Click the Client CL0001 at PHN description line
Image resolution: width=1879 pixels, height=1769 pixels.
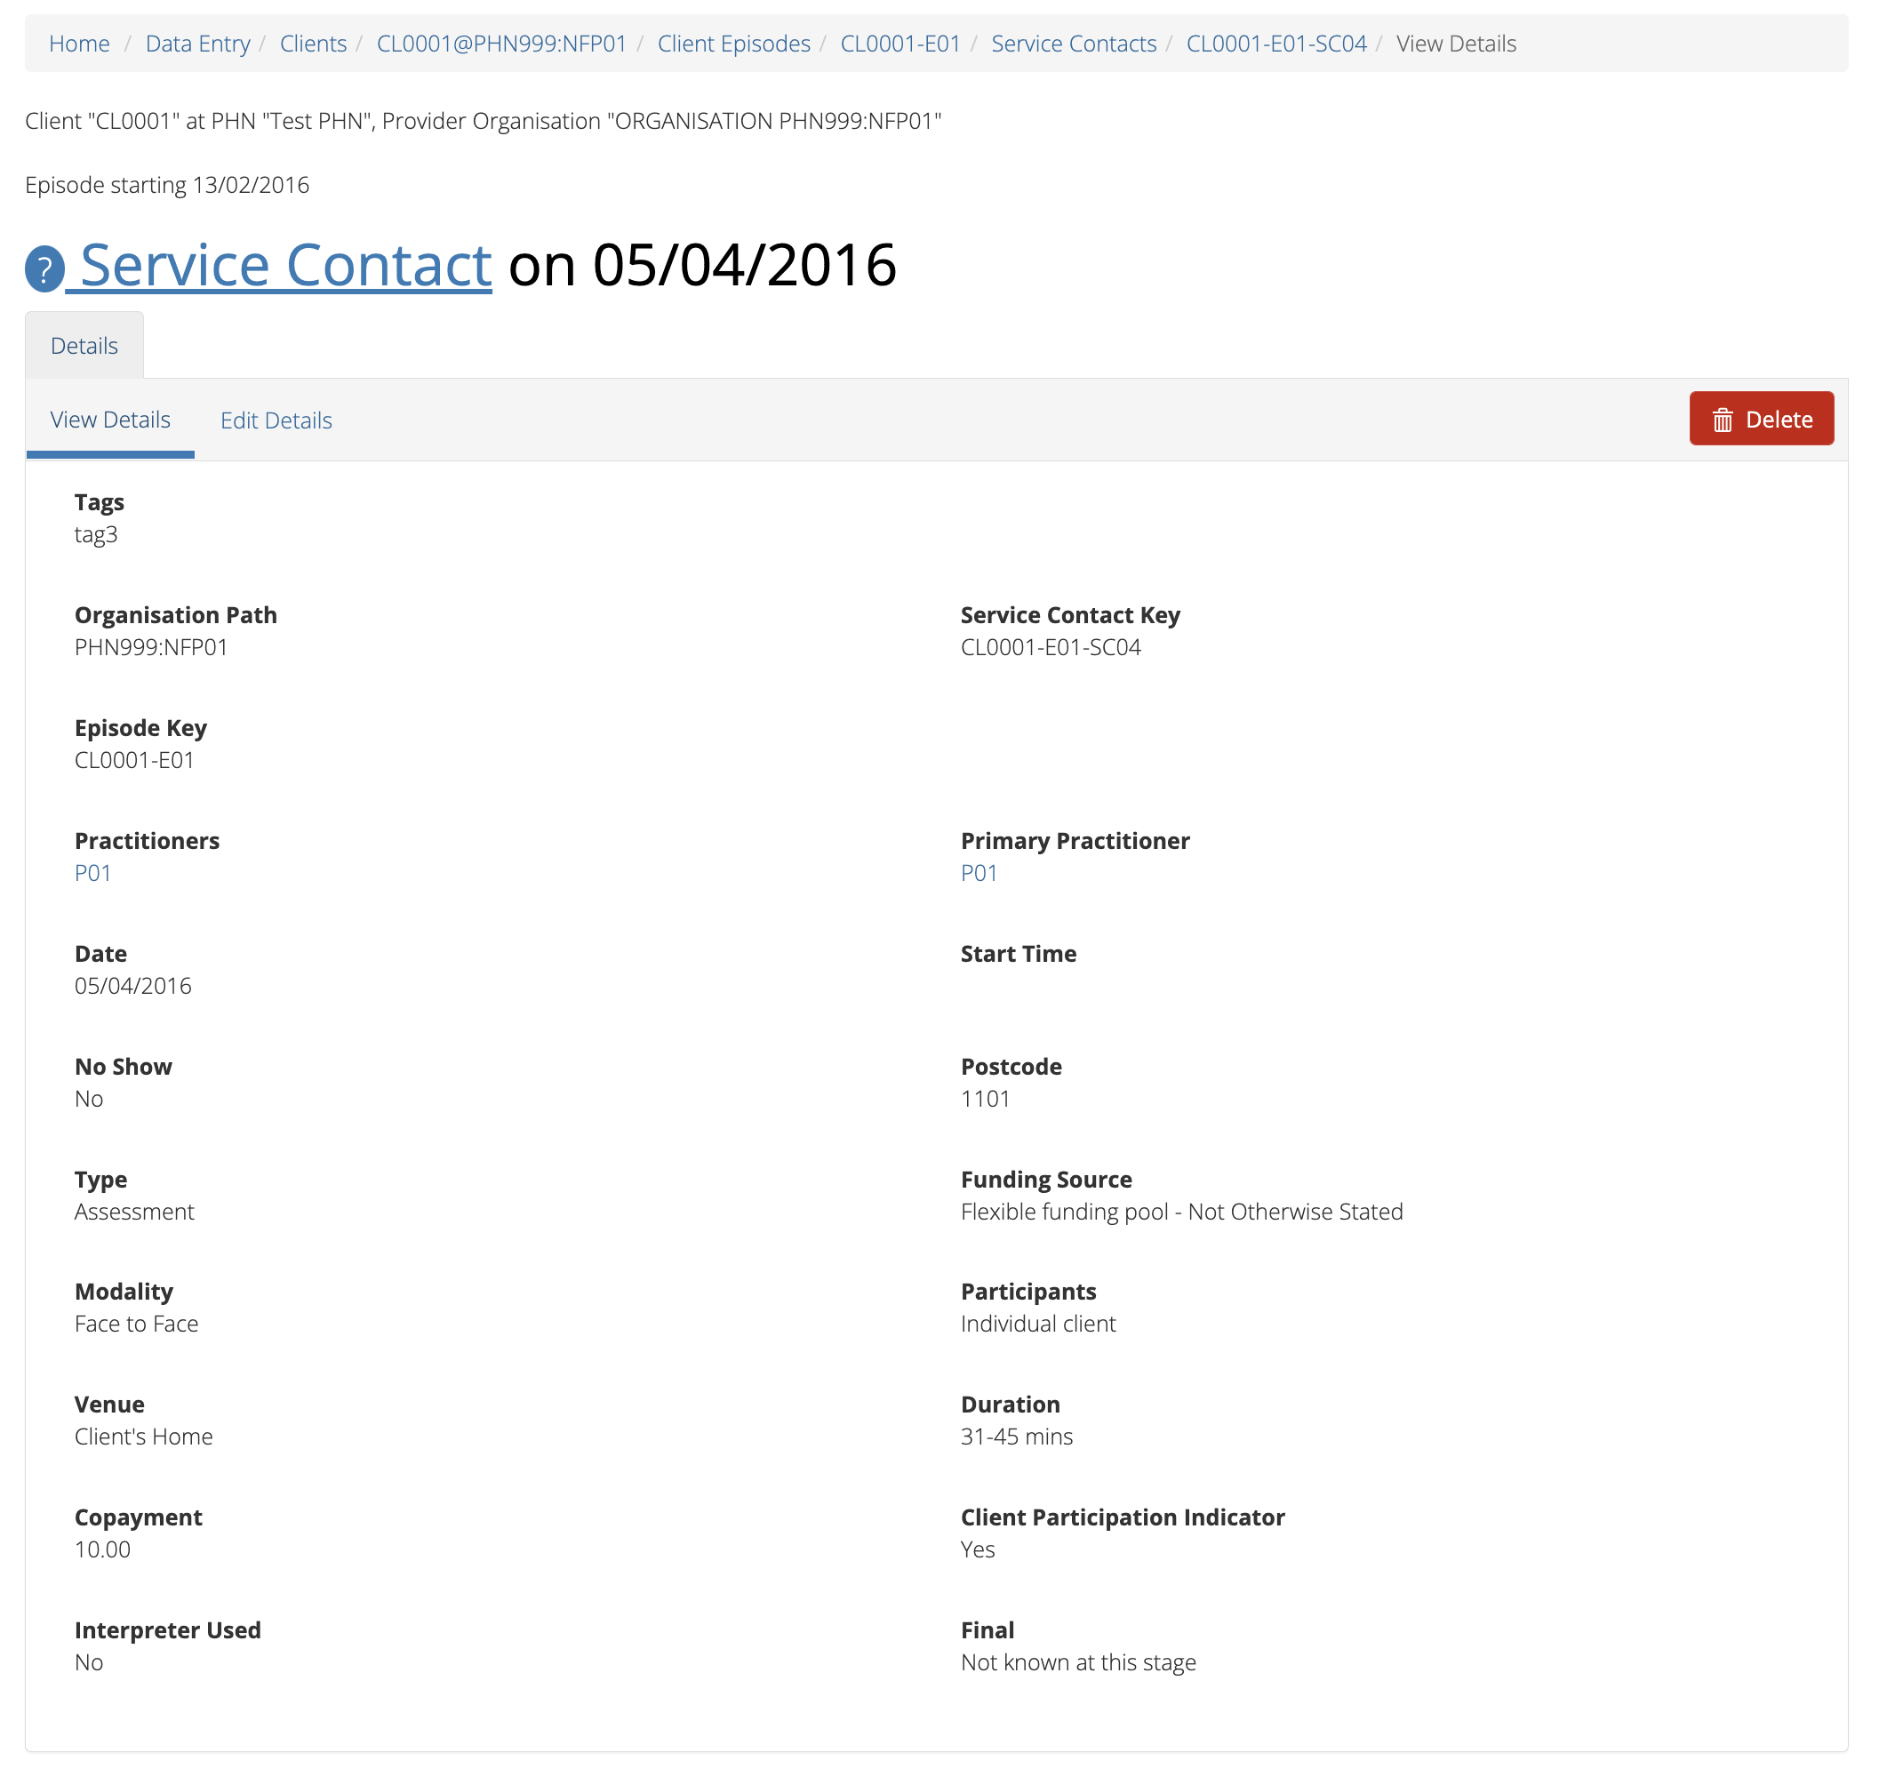point(483,121)
